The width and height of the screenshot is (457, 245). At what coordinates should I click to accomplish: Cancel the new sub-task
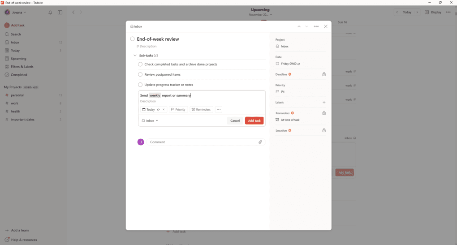tap(235, 120)
